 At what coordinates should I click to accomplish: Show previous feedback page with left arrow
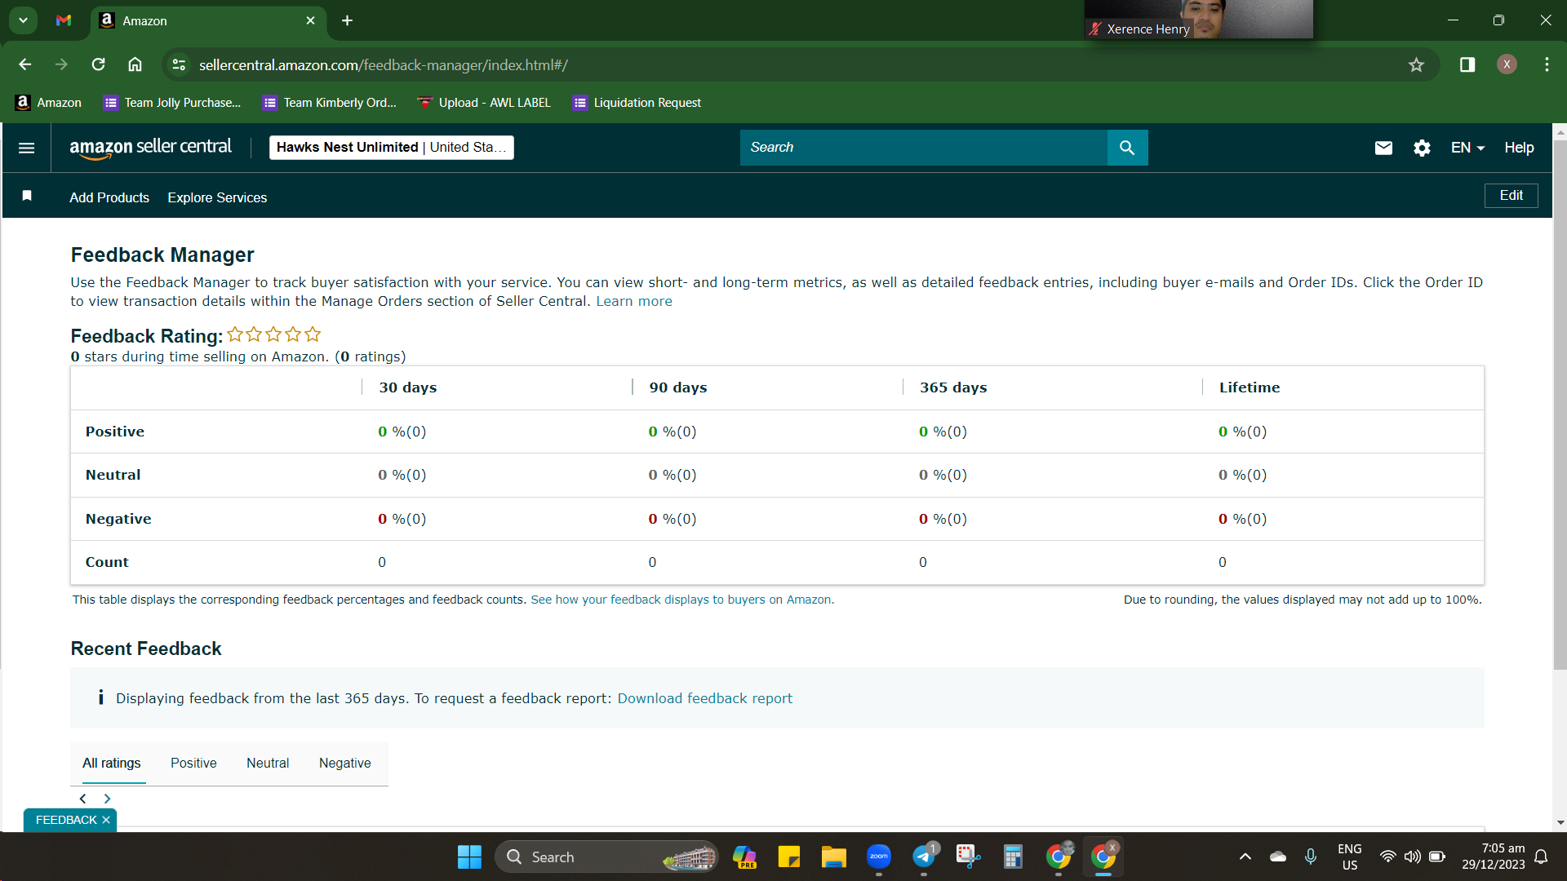coord(82,799)
